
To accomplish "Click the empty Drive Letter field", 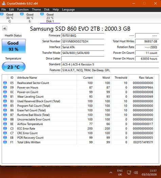I will pyautogui.click(x=83, y=59).
